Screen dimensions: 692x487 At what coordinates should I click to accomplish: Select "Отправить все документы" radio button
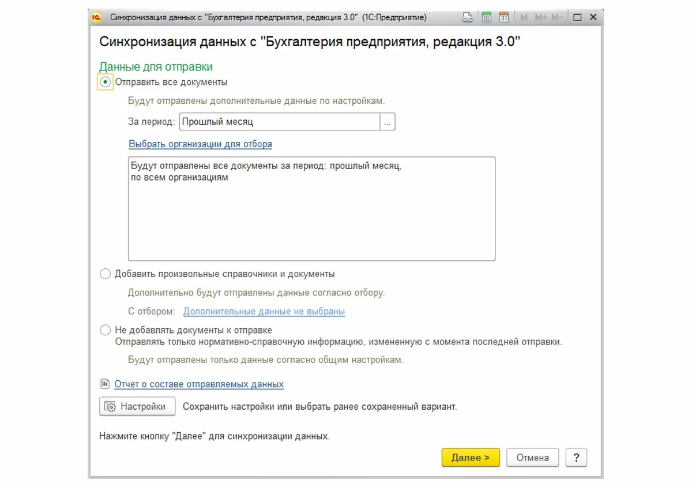(105, 83)
